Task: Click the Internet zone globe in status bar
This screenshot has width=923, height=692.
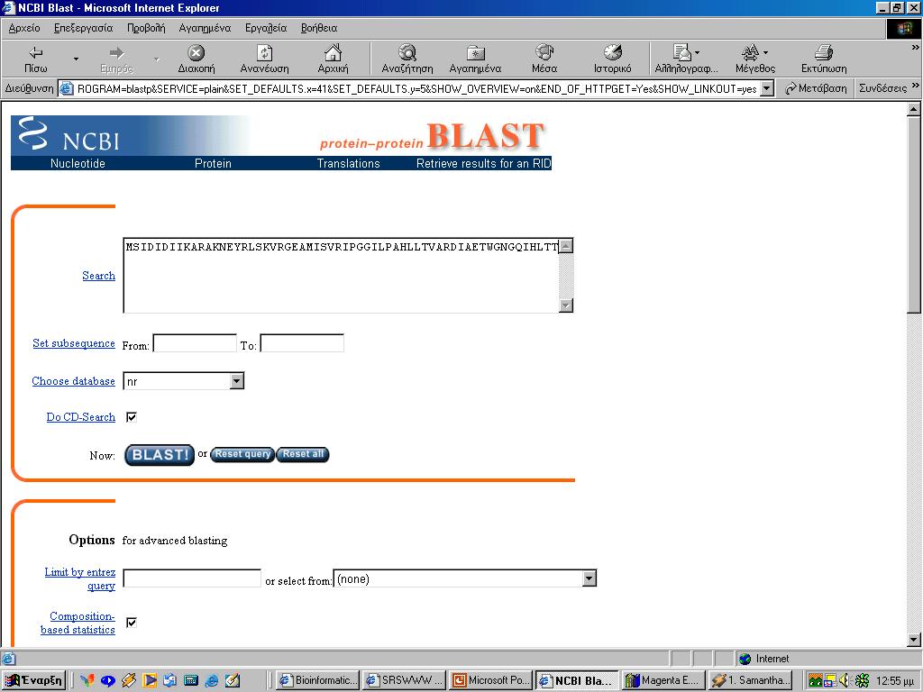Action: tap(745, 659)
